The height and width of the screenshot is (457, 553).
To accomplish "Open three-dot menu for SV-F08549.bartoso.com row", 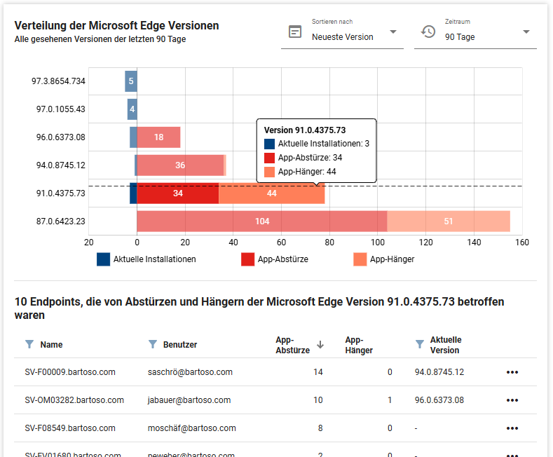I will pyautogui.click(x=512, y=428).
